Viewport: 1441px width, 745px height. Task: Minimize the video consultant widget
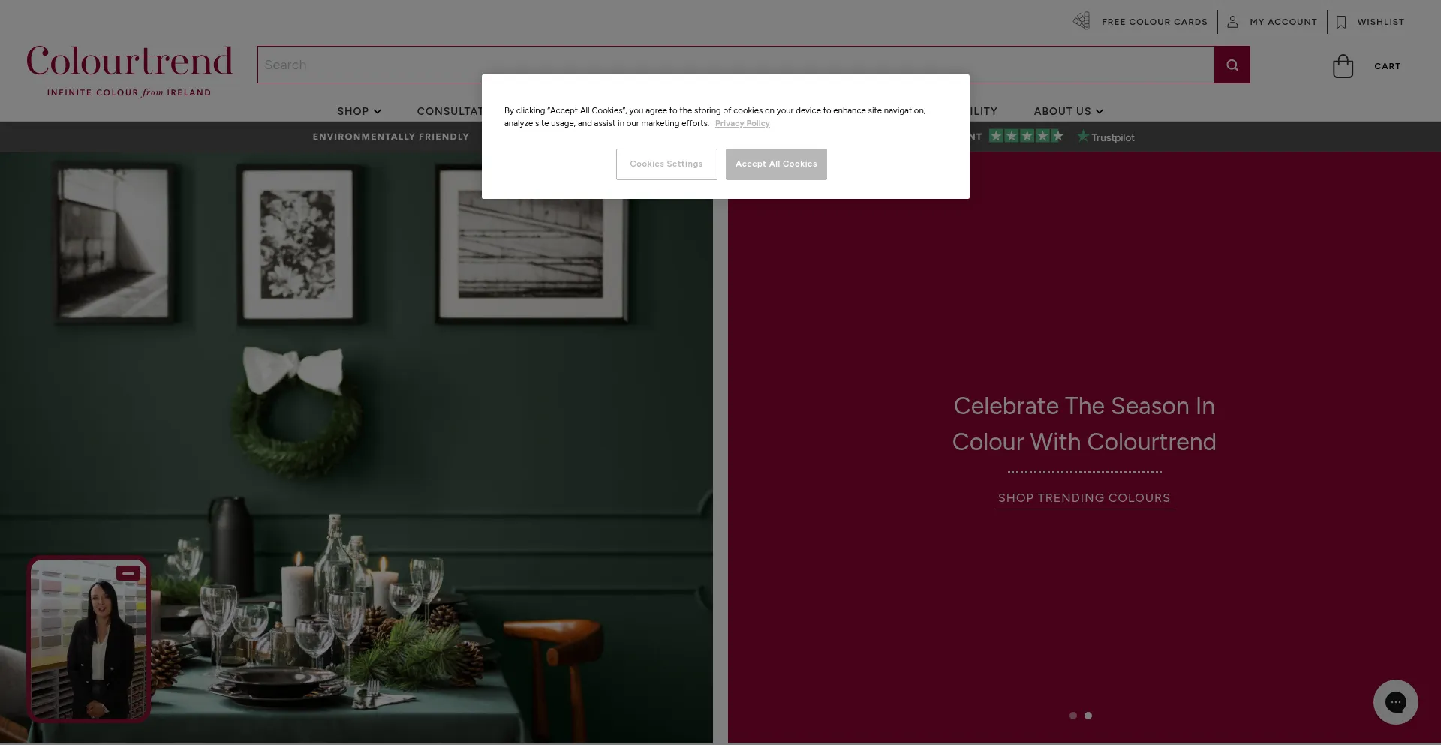point(128,573)
